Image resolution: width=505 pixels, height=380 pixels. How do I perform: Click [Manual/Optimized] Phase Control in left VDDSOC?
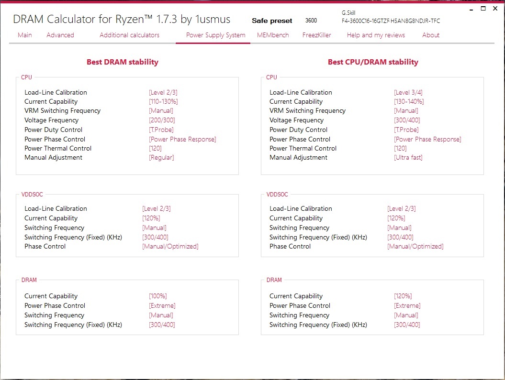170,246
